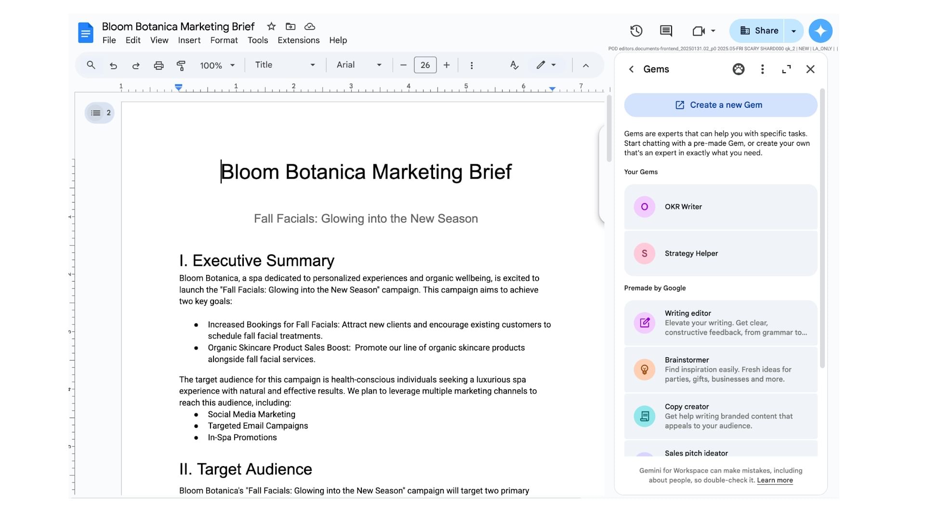The width and height of the screenshot is (925, 520).
Task: Open the Insert menu
Action: 189,40
